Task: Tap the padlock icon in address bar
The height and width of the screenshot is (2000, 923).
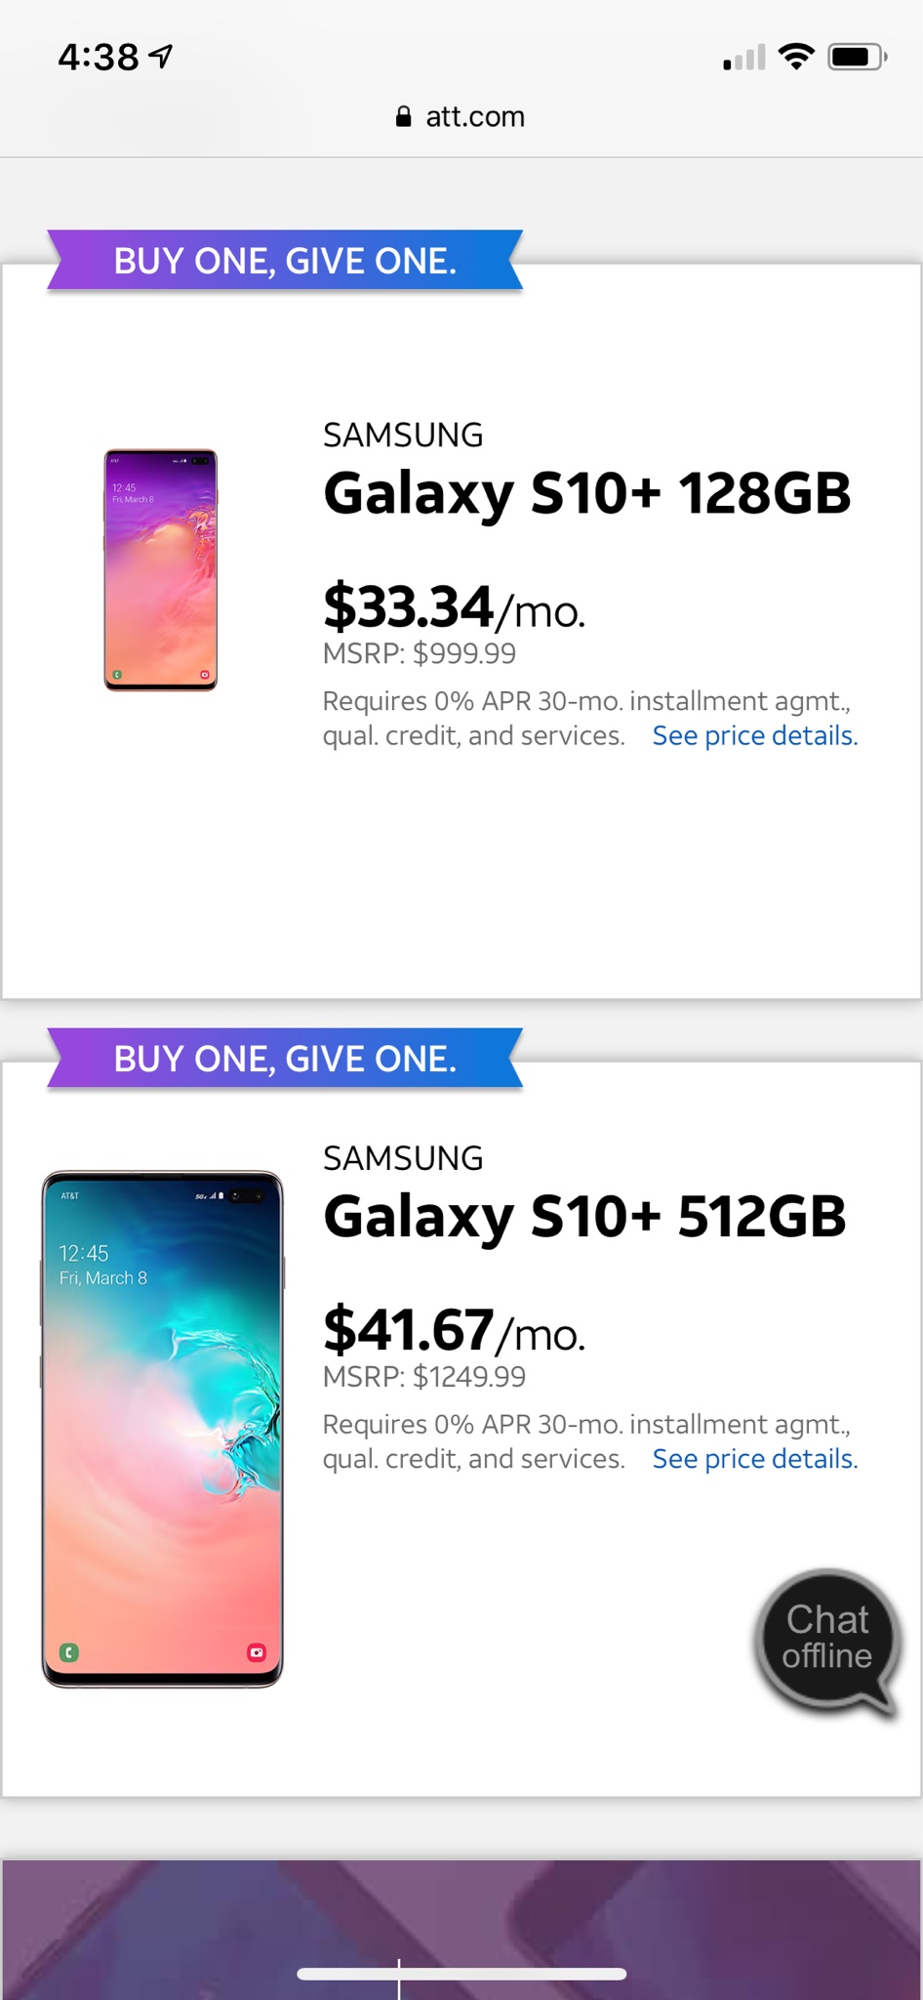Action: (403, 117)
